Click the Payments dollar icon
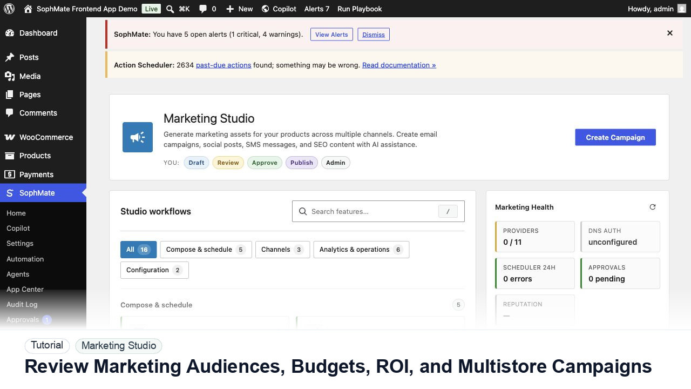The width and height of the screenshot is (691, 389). (x=10, y=175)
